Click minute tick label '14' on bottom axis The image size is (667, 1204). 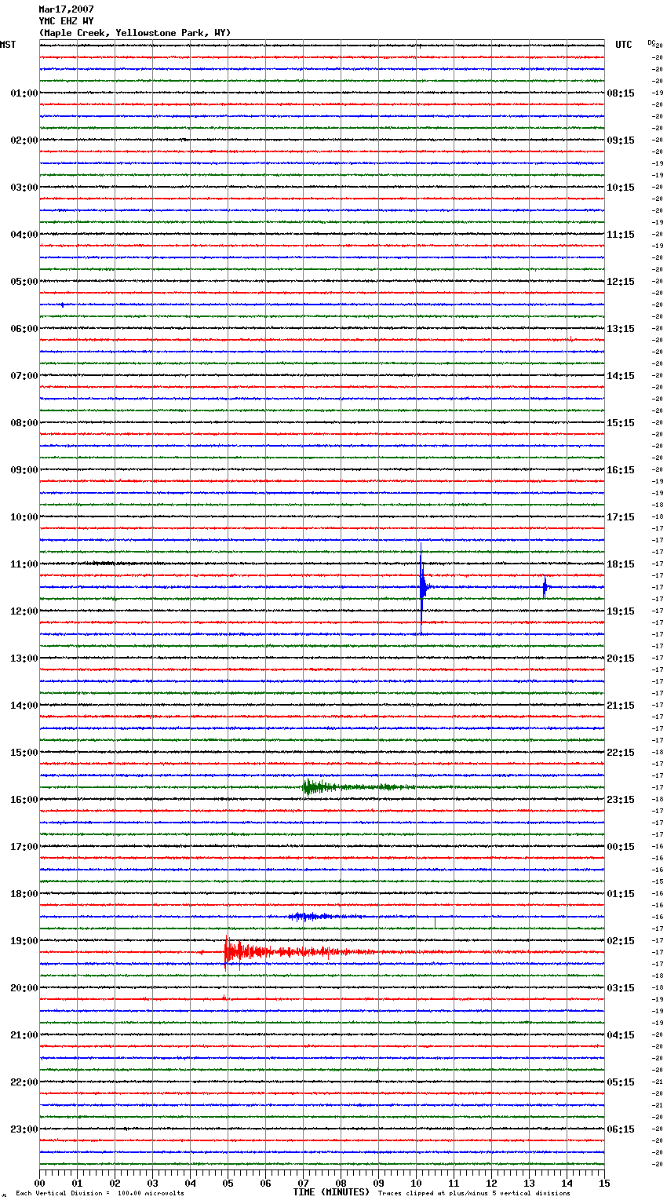point(567,1183)
